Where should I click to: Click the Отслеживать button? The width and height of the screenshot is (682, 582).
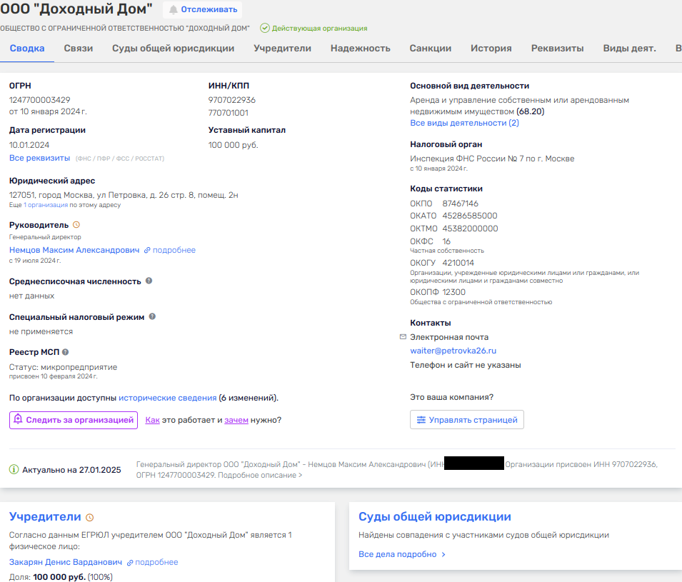pos(203,9)
